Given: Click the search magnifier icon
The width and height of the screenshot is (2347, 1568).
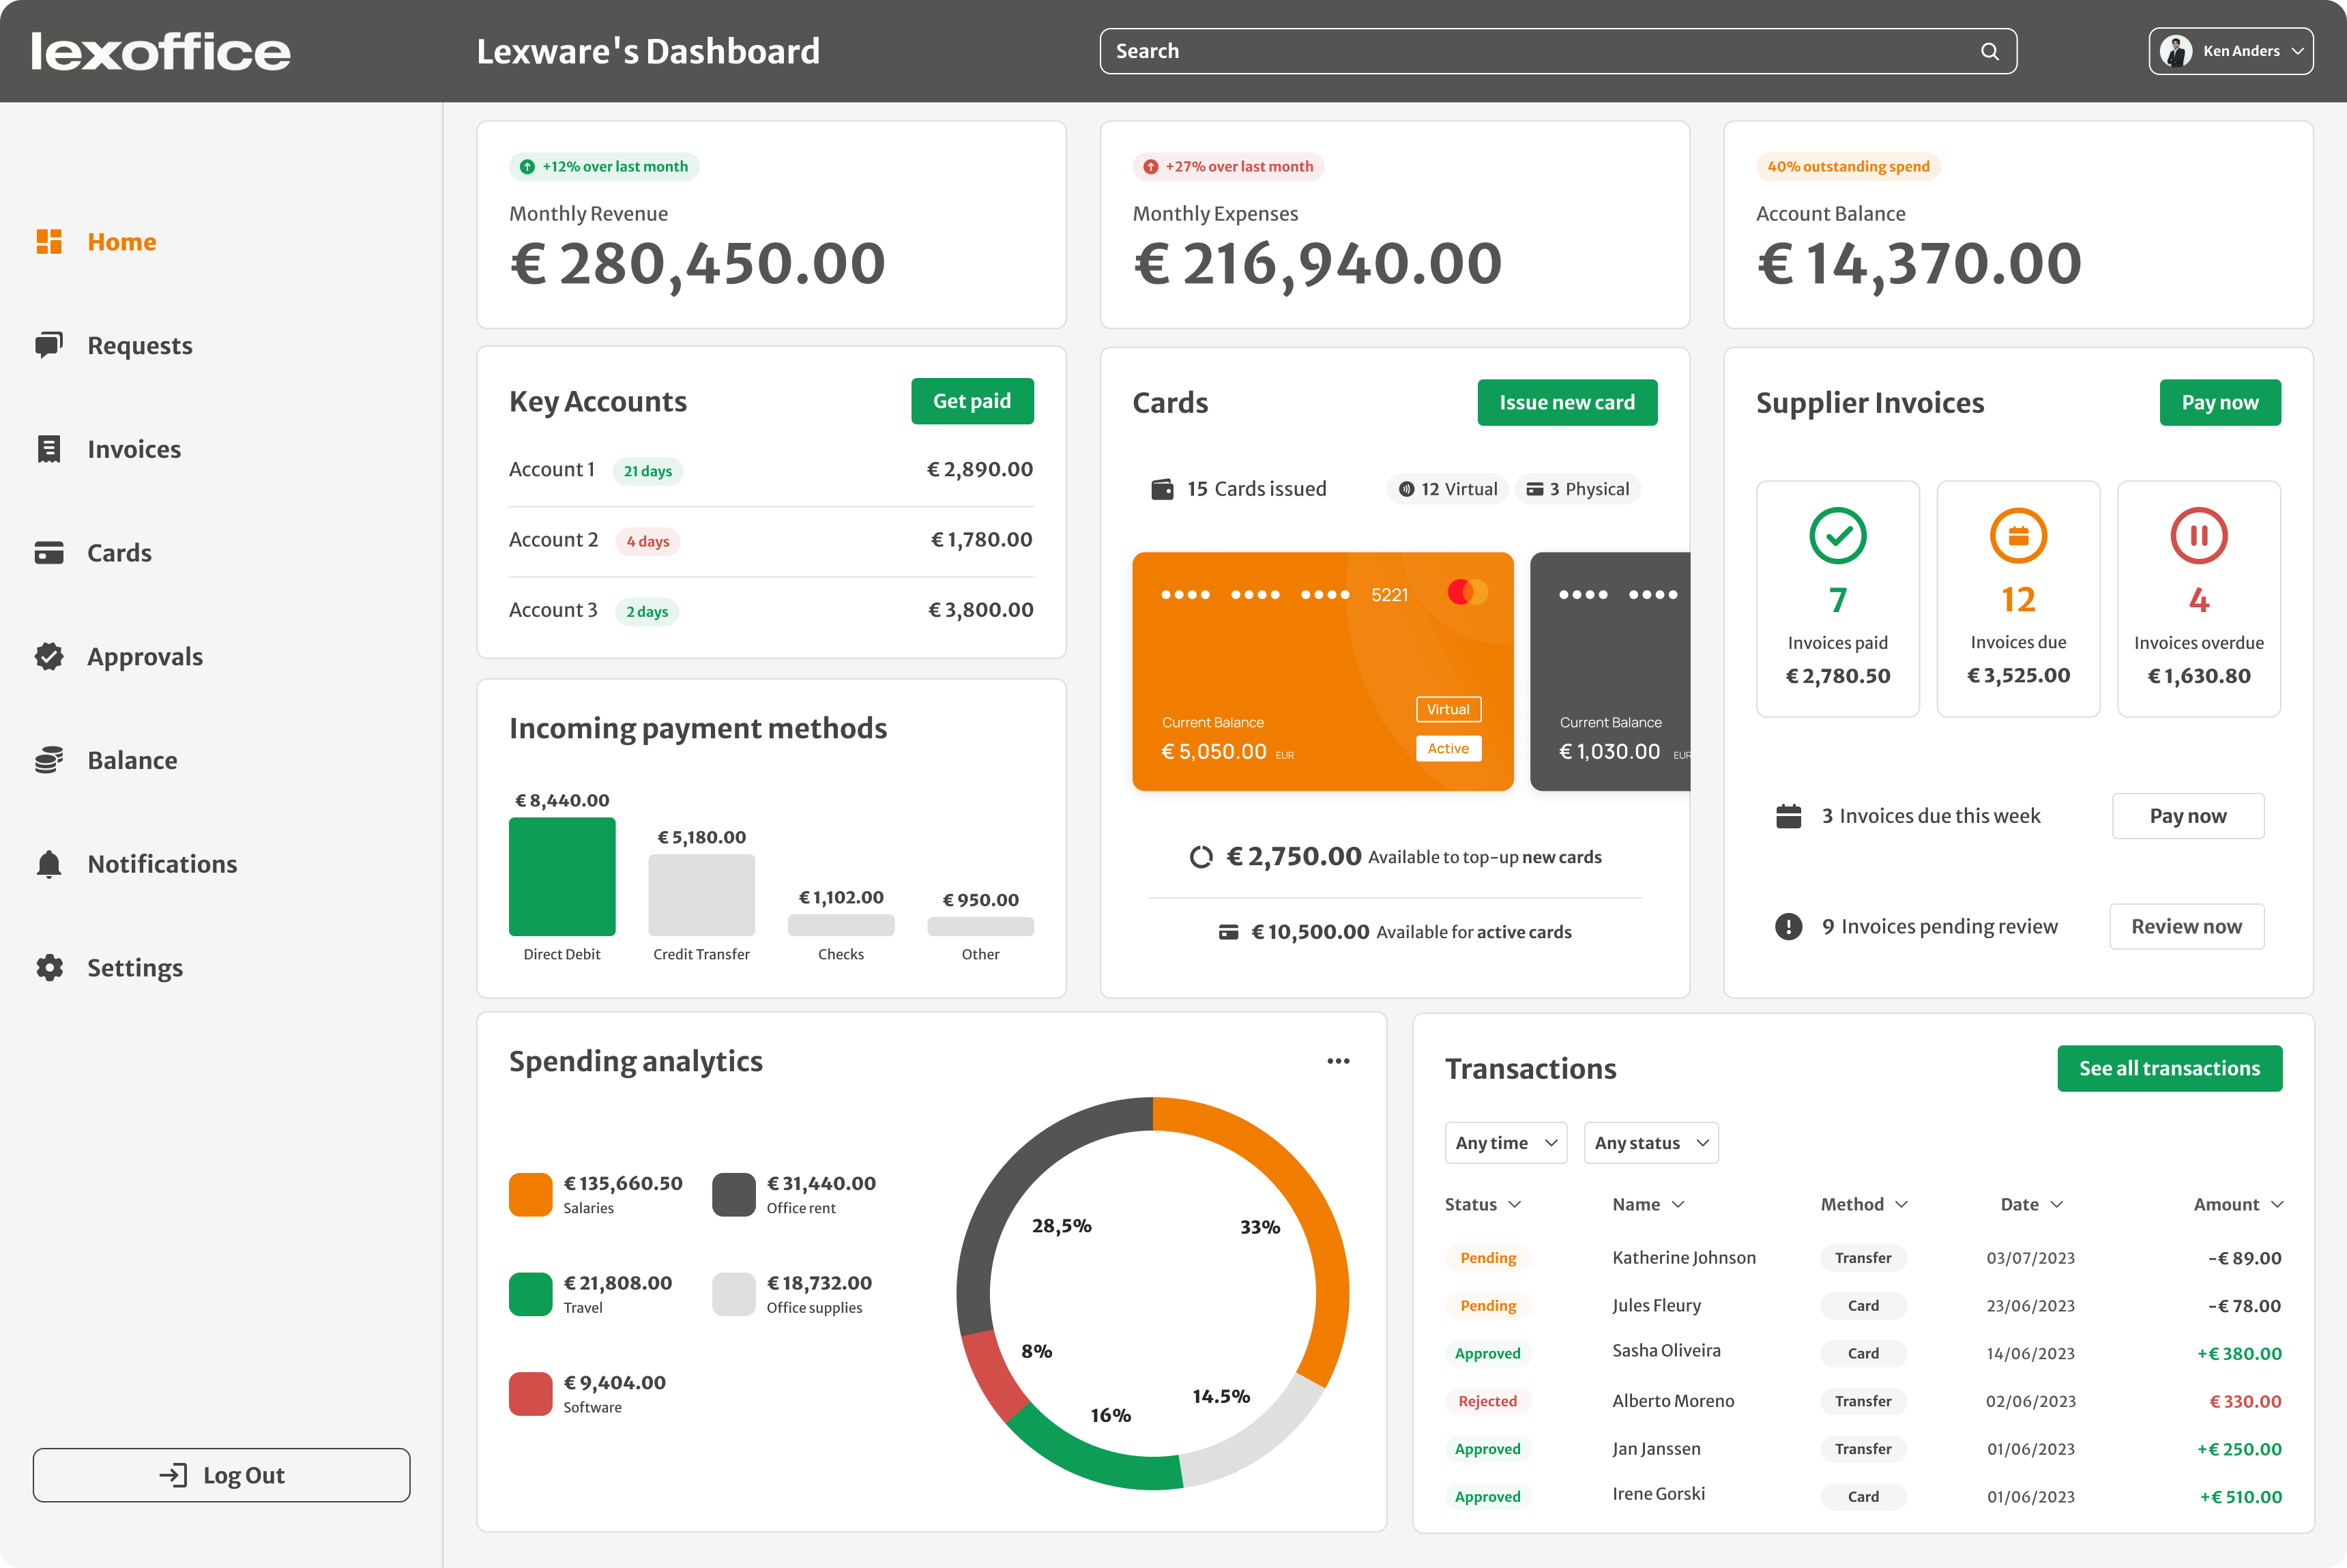Looking at the screenshot, I should coord(1990,52).
